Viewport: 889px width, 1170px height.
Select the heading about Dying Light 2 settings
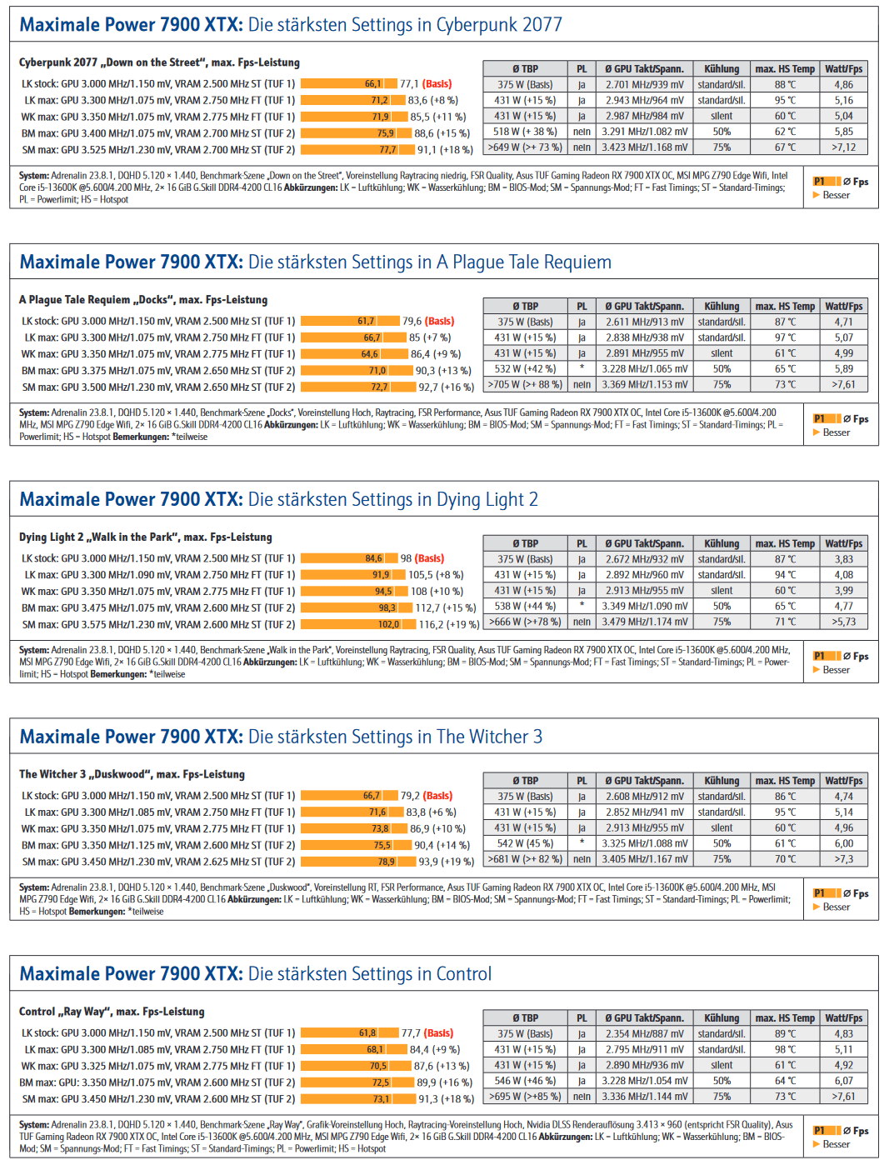278,500
